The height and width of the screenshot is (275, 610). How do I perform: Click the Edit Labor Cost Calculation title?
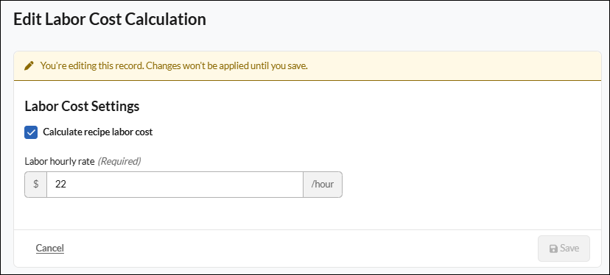coord(110,19)
